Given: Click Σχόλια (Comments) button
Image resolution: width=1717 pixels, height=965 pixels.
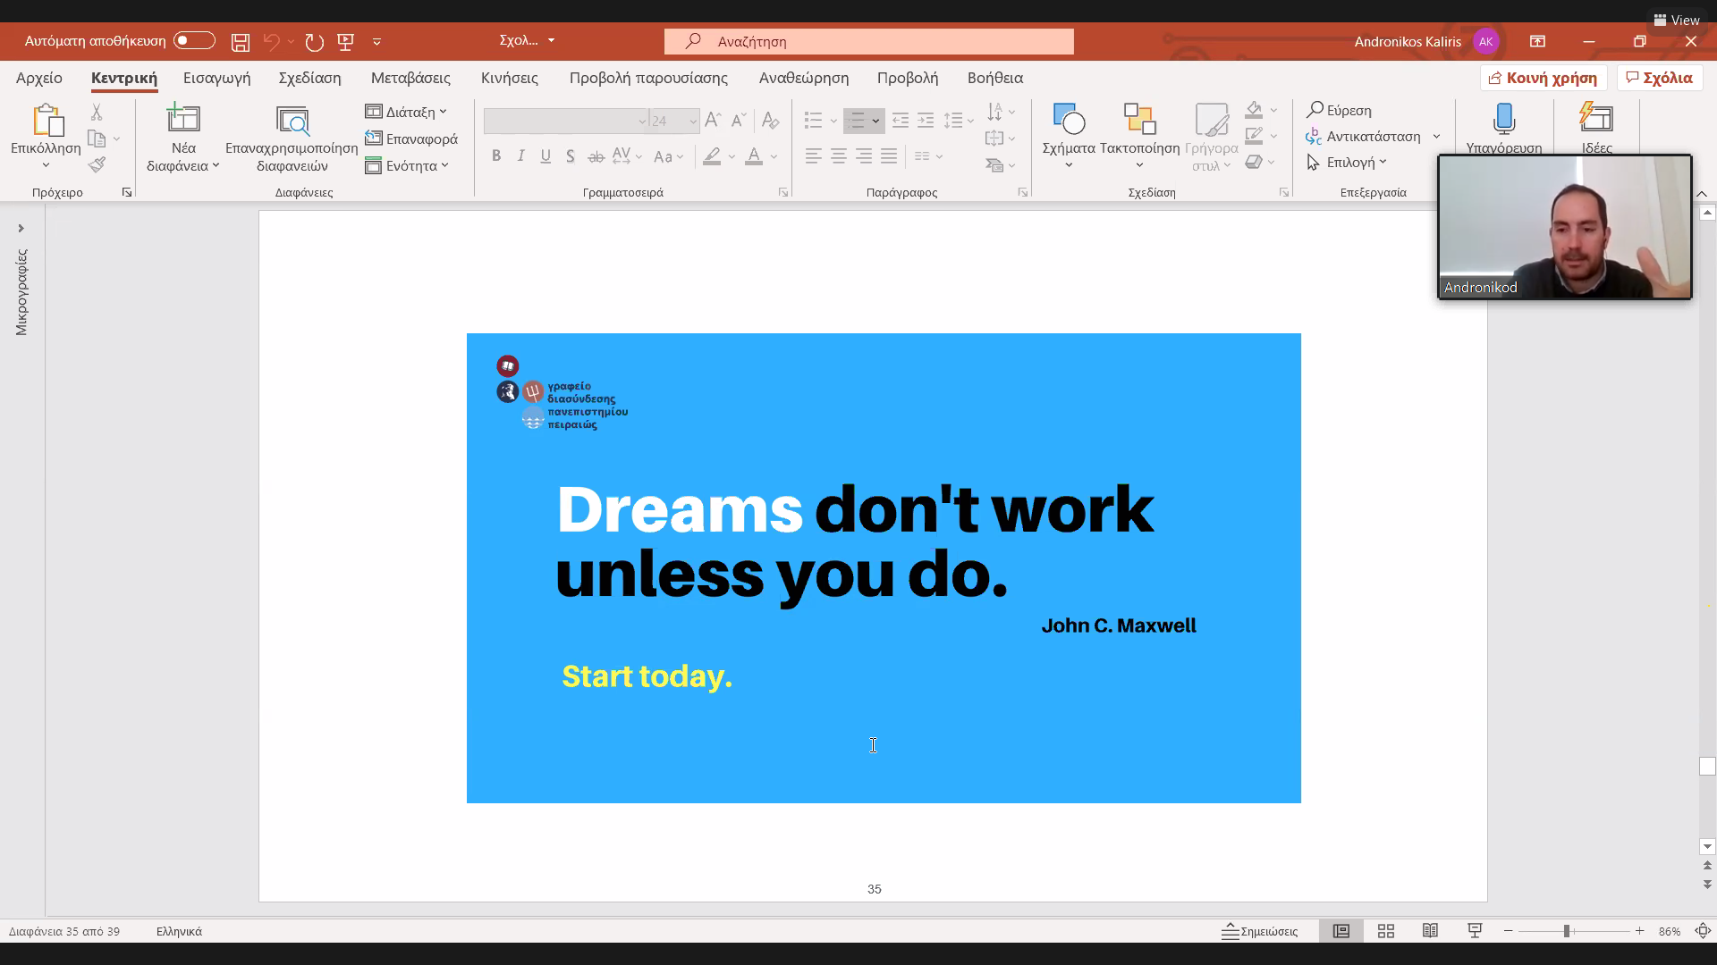Looking at the screenshot, I should [1660, 78].
